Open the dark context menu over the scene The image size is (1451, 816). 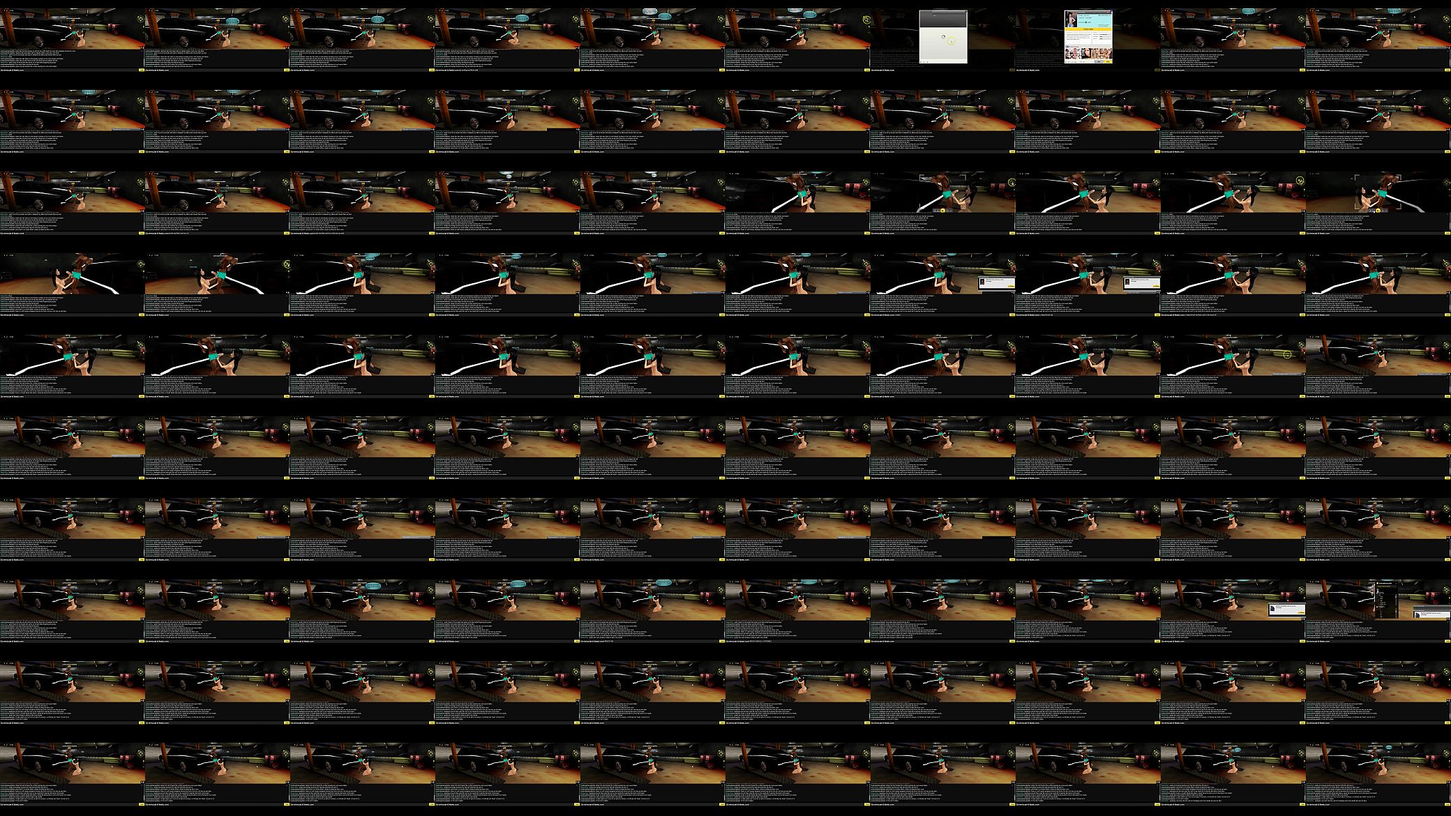[1387, 600]
